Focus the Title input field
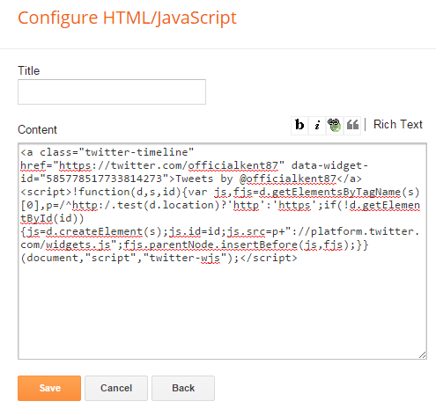This screenshot has width=436, height=416. click(112, 91)
